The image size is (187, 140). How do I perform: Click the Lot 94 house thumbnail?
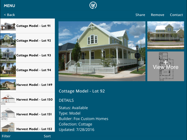point(8,70)
